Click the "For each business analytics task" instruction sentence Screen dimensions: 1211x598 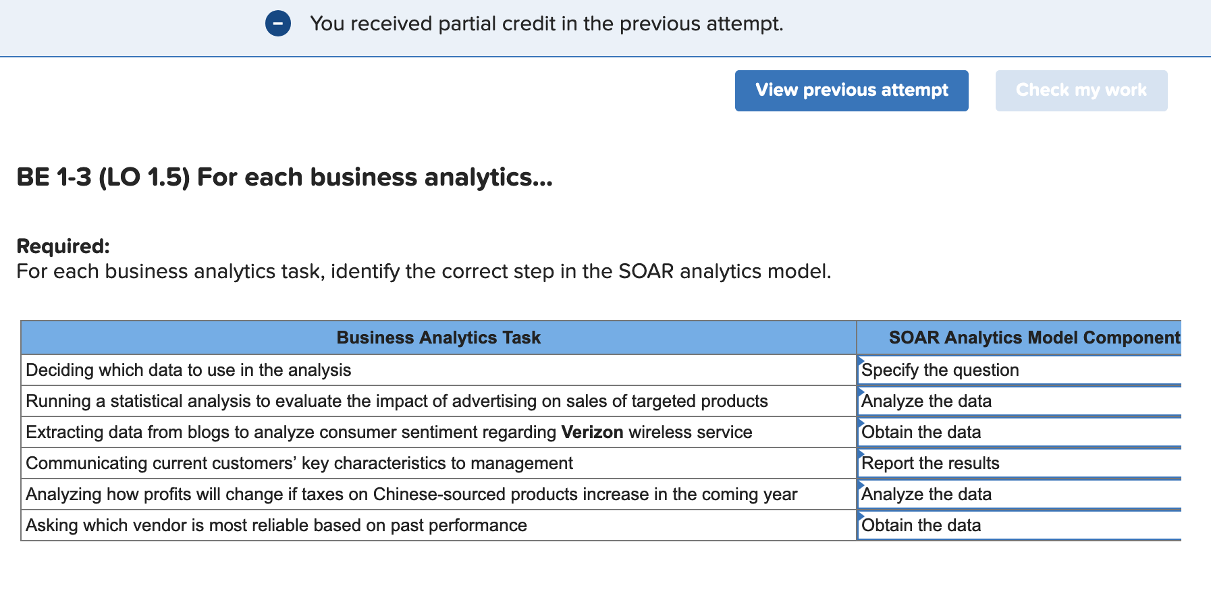424,271
